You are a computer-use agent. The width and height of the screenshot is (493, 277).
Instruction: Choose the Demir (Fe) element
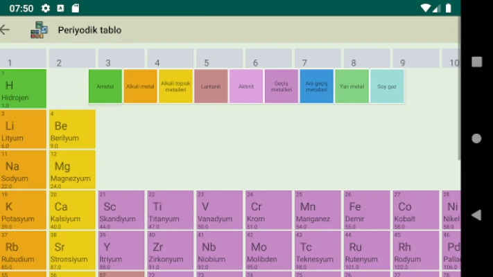coord(366,210)
